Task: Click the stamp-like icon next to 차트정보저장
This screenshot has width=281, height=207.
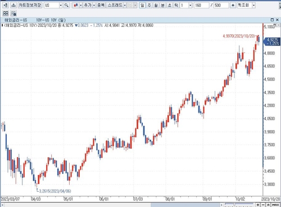Action: pyautogui.click(x=13, y=5)
